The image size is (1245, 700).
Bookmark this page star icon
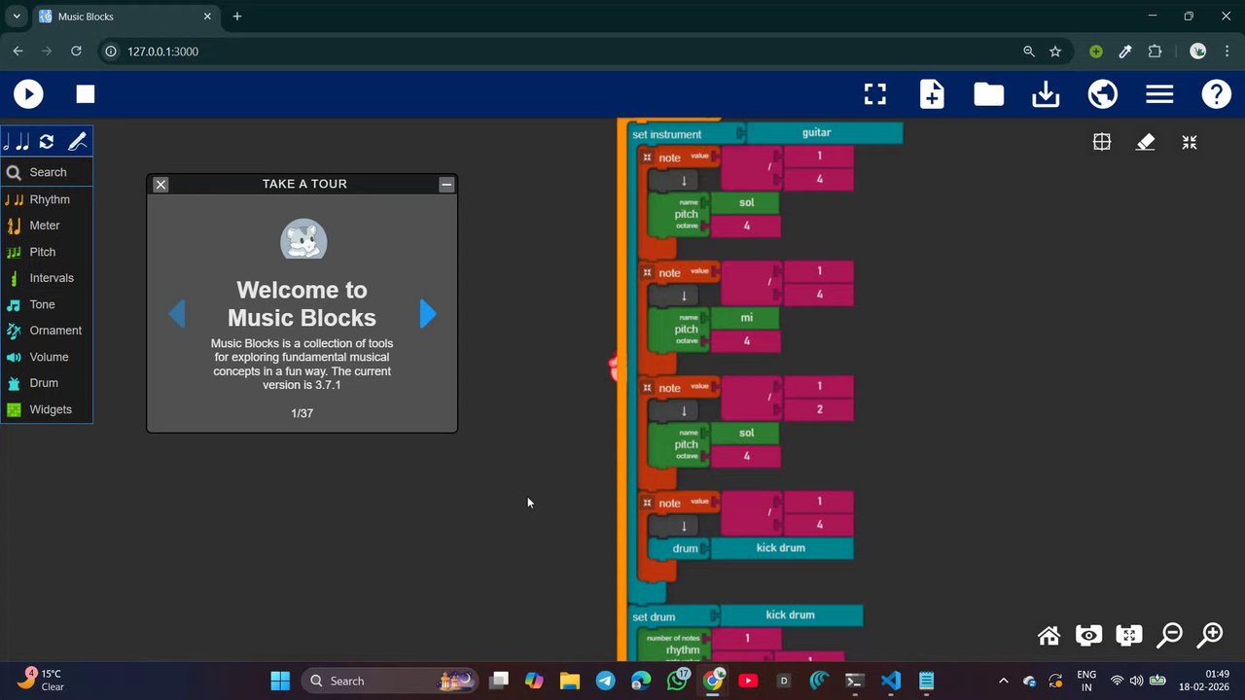1055,52
